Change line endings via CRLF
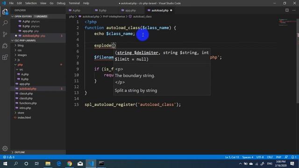Viewport: 299px width, 168px height. pos(270,157)
